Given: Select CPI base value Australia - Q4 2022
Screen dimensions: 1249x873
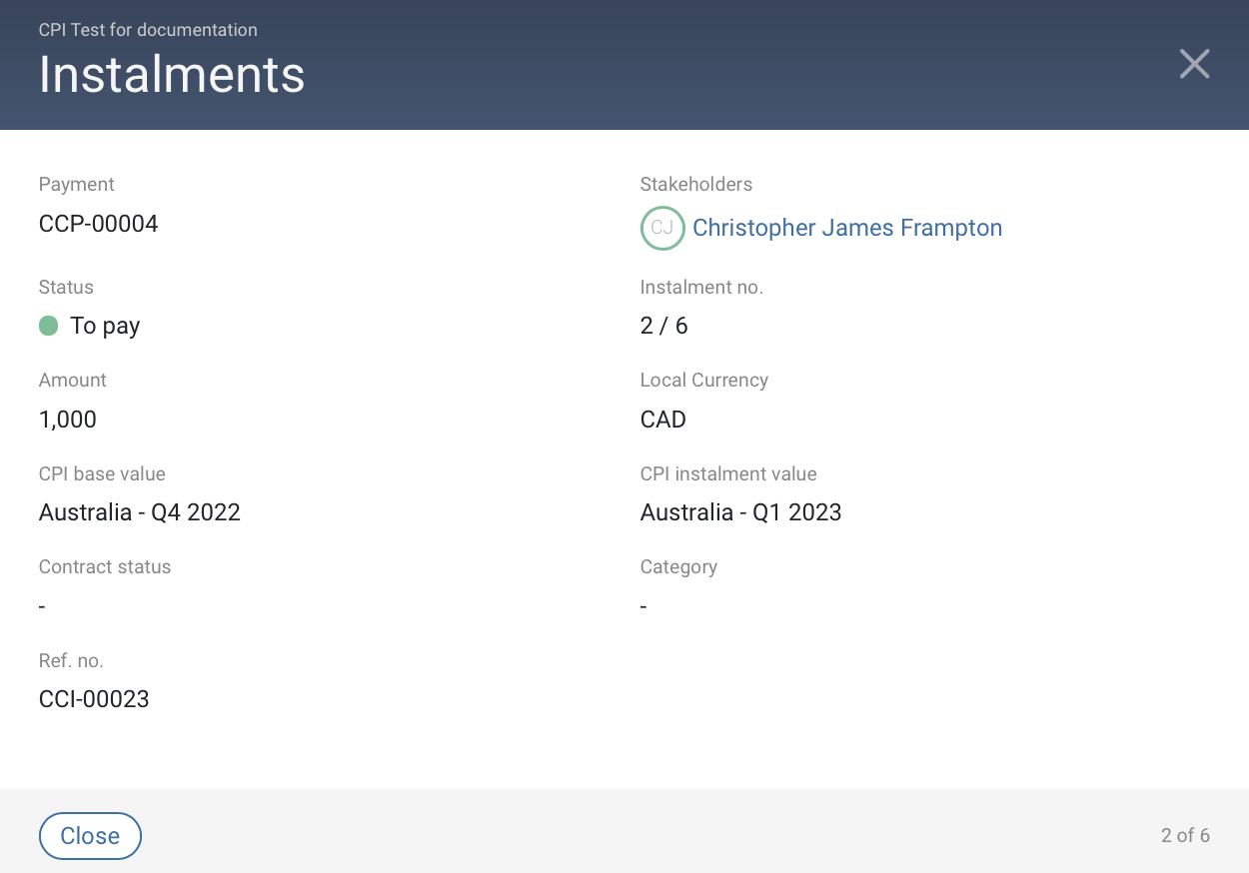Looking at the screenshot, I should point(139,511).
